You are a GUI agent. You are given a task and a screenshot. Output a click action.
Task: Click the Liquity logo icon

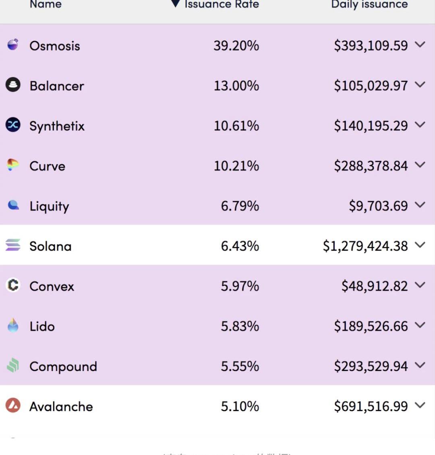(x=13, y=205)
